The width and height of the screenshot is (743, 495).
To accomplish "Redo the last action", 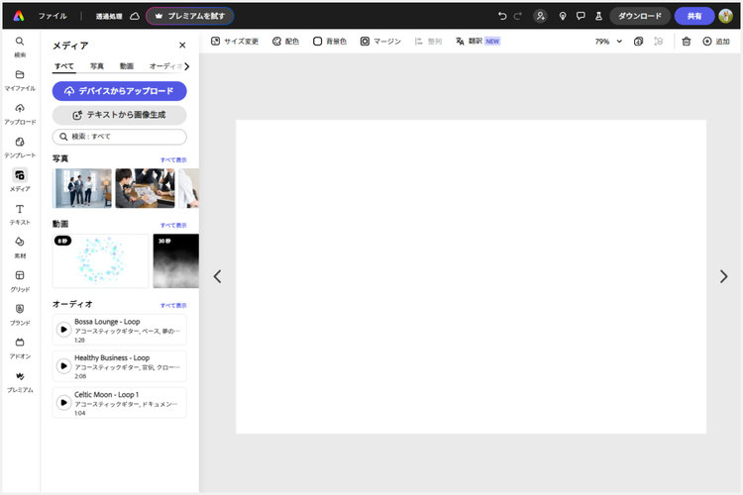I will [518, 16].
